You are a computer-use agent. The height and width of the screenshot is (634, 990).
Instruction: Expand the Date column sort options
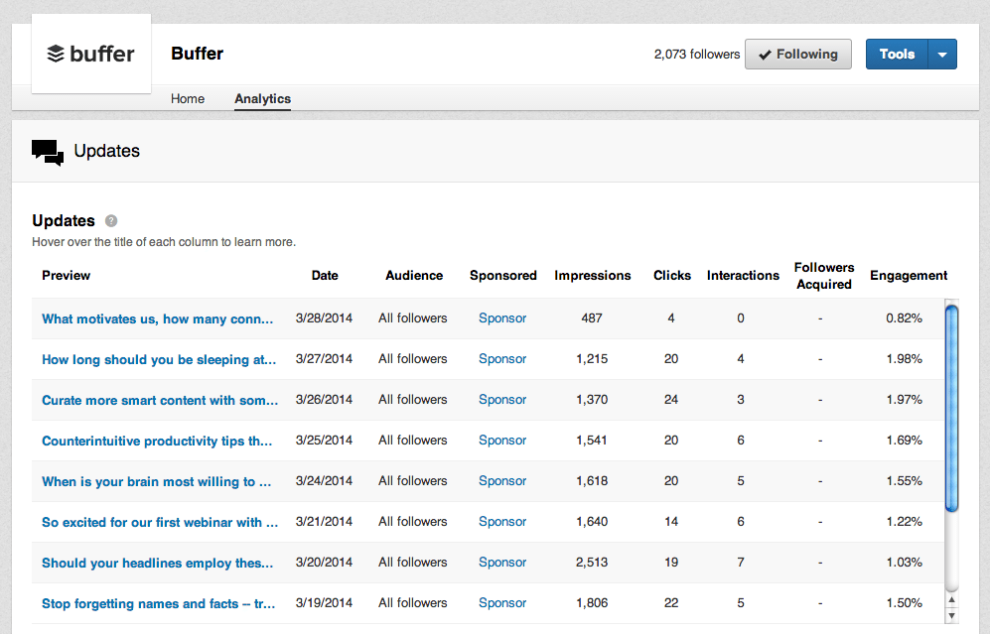coord(325,275)
